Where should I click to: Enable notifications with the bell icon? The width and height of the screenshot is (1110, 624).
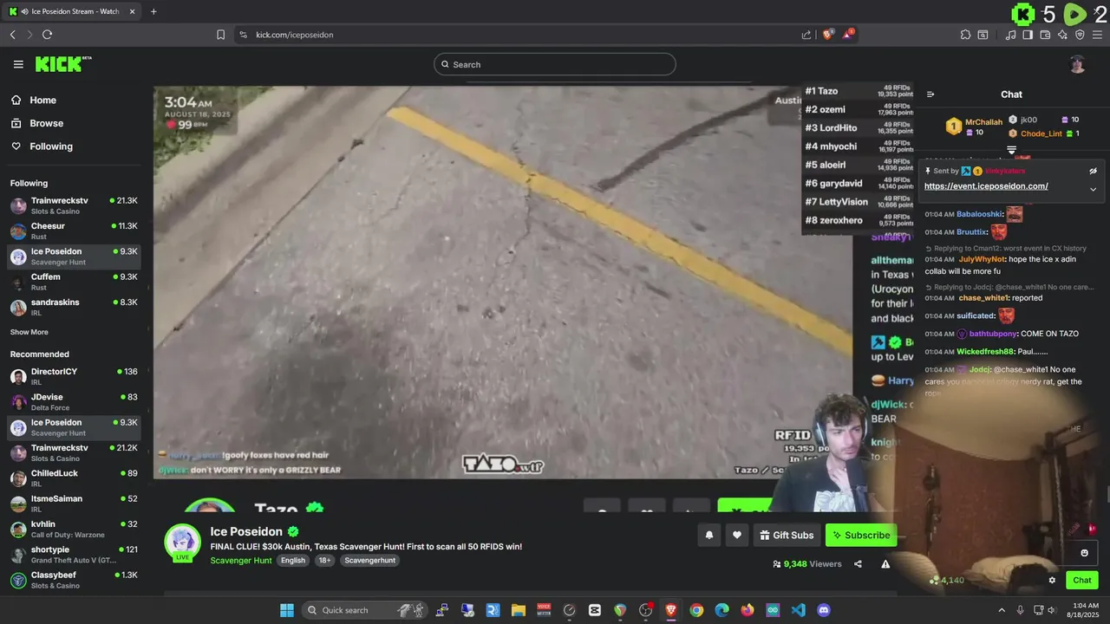(708, 536)
